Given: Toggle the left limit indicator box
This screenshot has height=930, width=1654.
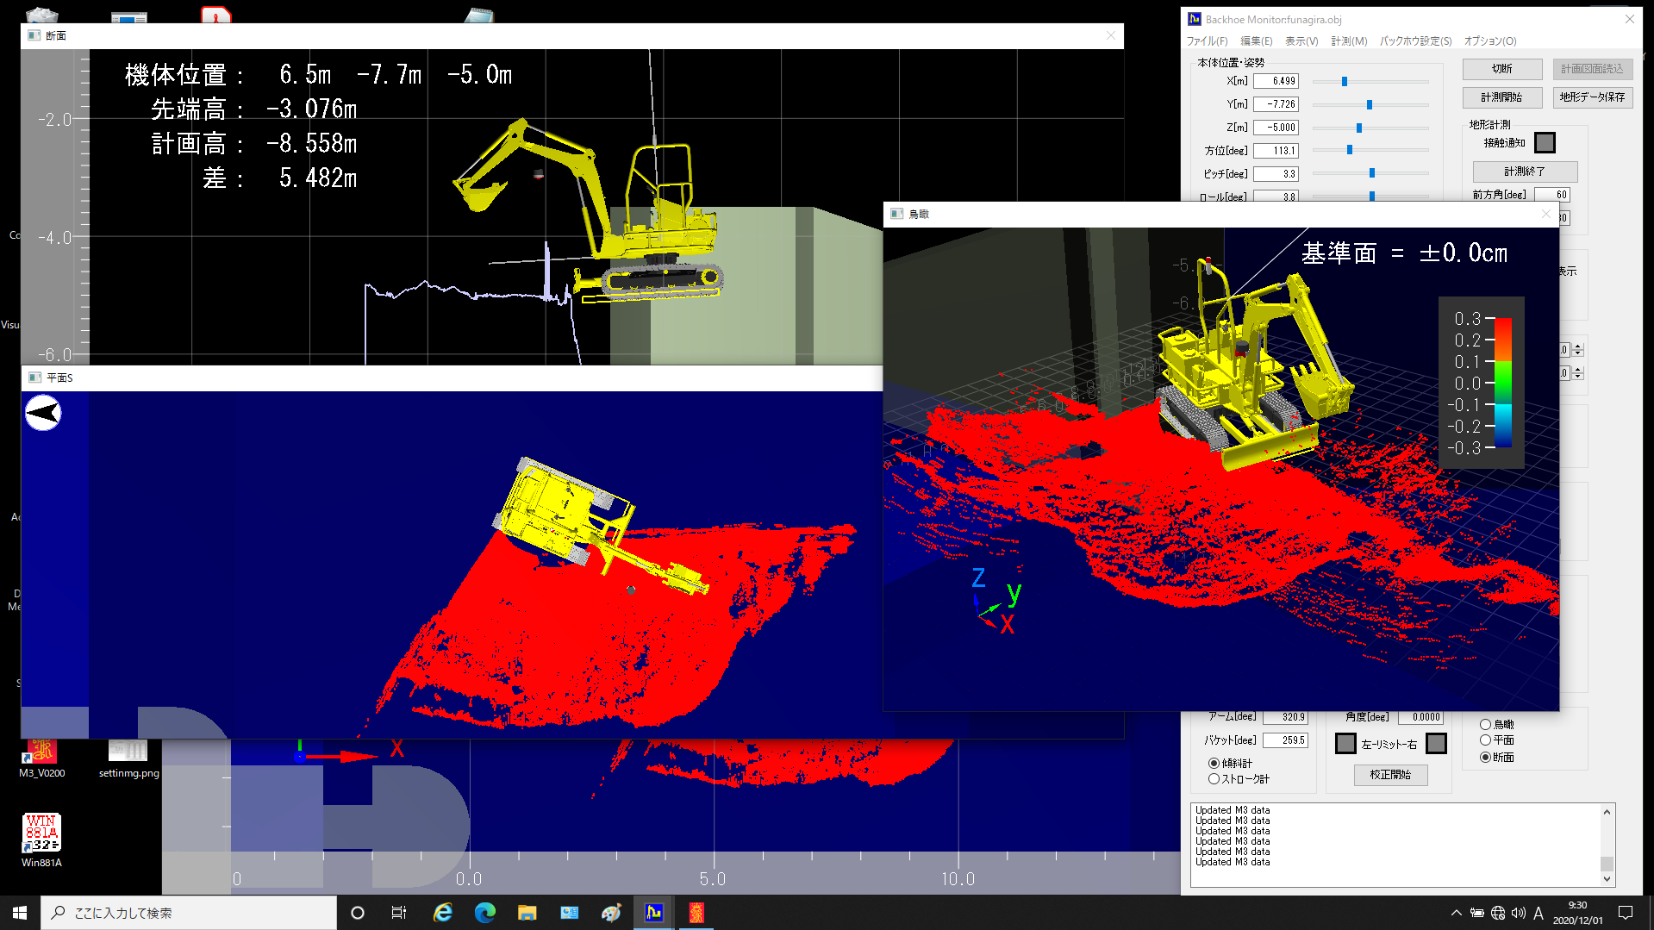Looking at the screenshot, I should click(x=1345, y=743).
